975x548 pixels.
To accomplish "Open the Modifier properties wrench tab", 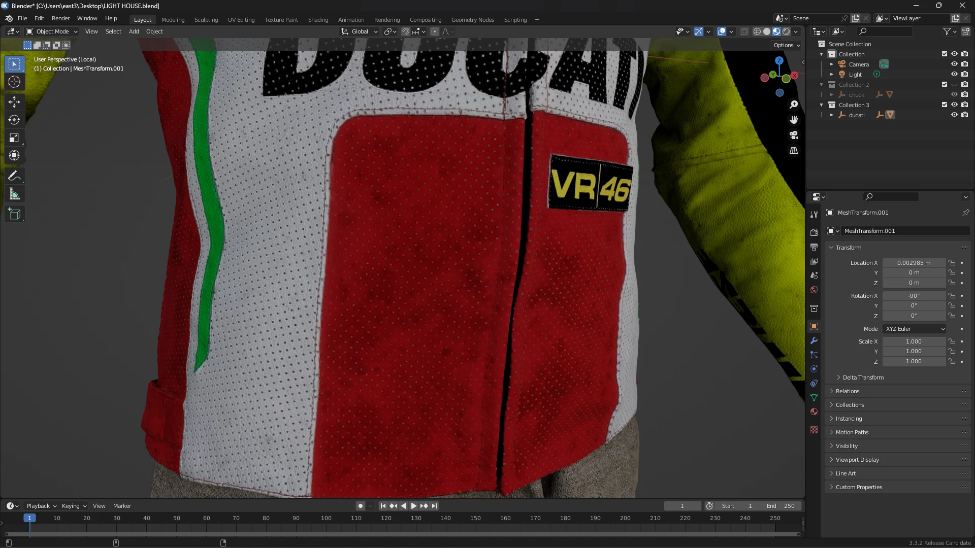I will (814, 341).
